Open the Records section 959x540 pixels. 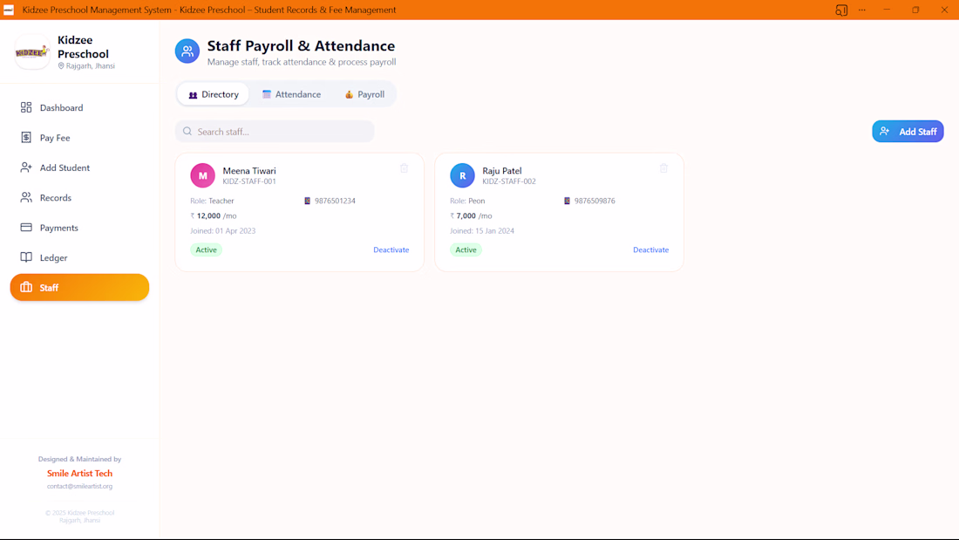point(79,198)
